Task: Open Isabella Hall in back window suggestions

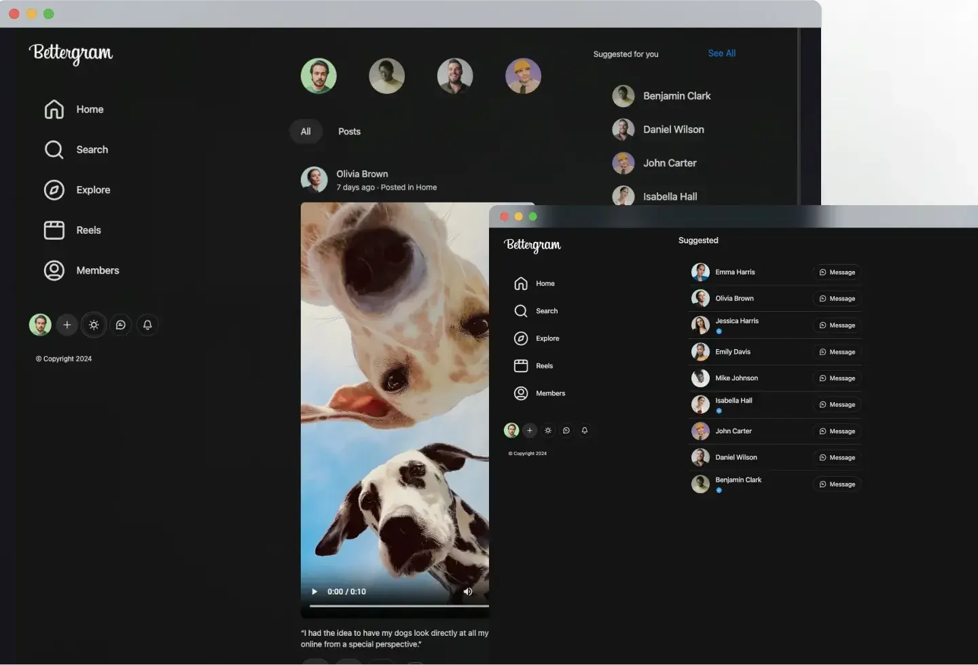Action: [x=655, y=196]
